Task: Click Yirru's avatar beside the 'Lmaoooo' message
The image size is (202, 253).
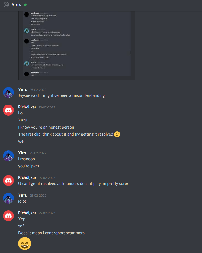Action: [x=8, y=156]
